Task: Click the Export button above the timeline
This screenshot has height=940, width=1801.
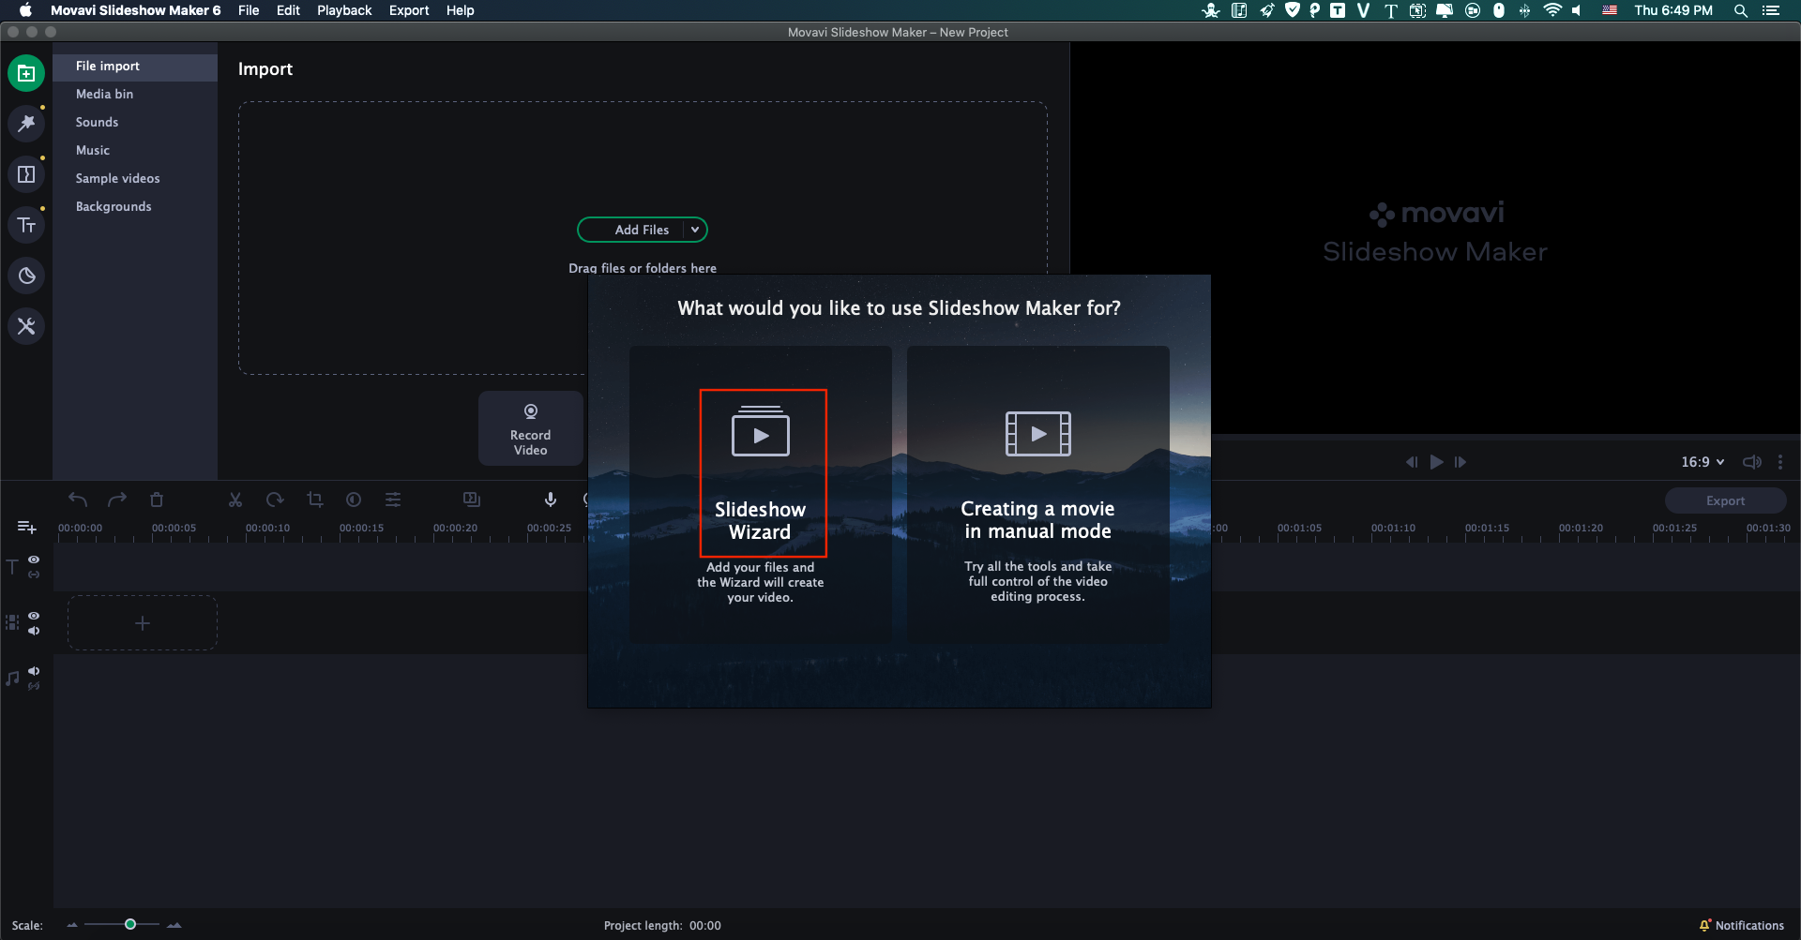Action: [1726, 500]
